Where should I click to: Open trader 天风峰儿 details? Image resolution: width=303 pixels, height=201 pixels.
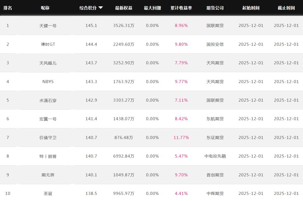point(48,63)
